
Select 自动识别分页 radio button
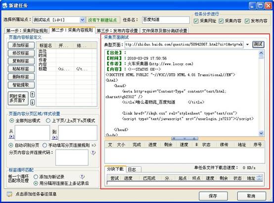(11, 145)
